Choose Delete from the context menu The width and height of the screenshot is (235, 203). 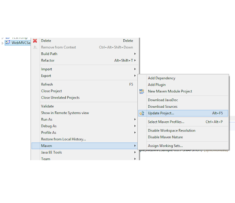point(84,41)
